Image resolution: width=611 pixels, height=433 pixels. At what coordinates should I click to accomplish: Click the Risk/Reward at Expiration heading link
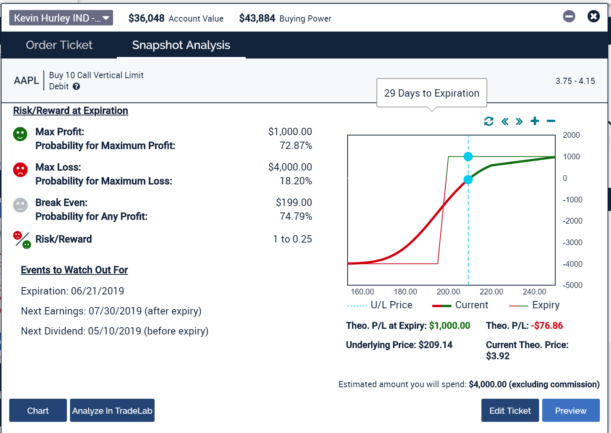coord(70,111)
